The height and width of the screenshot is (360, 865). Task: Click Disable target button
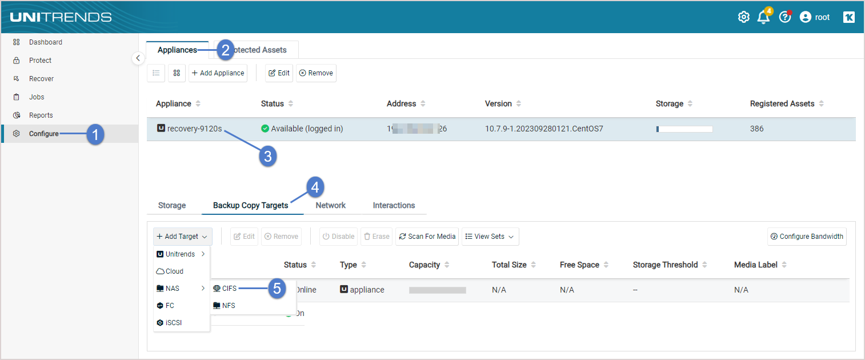click(x=338, y=237)
